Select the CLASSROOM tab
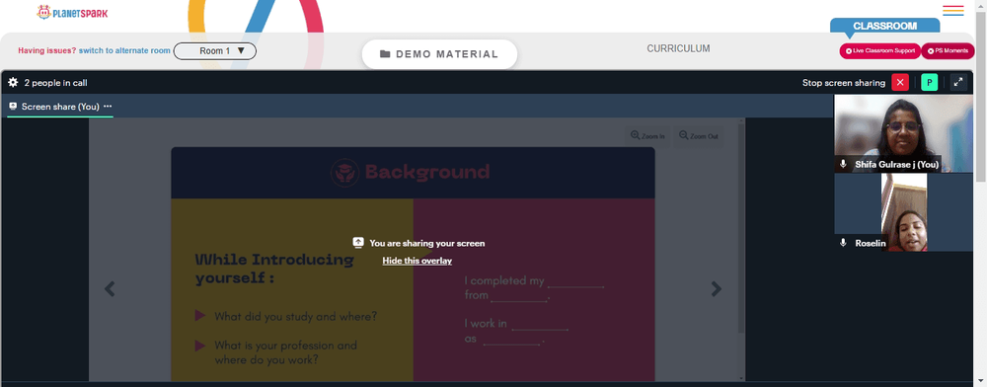Image resolution: width=987 pixels, height=387 pixels. coord(884,26)
